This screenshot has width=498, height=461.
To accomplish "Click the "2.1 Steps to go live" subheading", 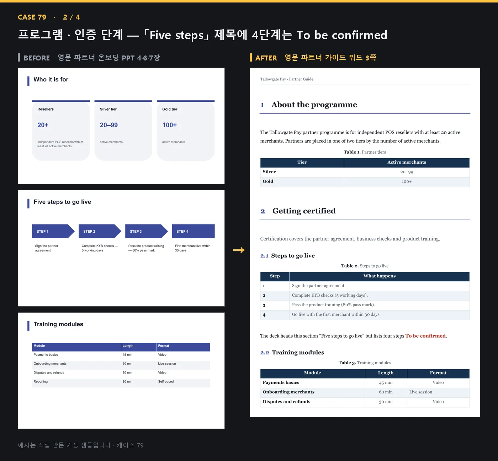I will coord(287,256).
